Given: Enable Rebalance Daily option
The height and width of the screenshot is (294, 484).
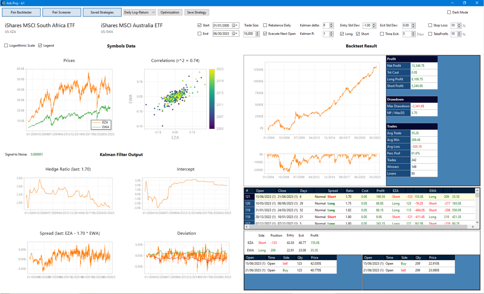Looking at the screenshot, I should click(265, 25).
